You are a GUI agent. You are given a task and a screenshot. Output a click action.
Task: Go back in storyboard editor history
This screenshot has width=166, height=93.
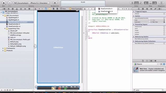(39, 9)
